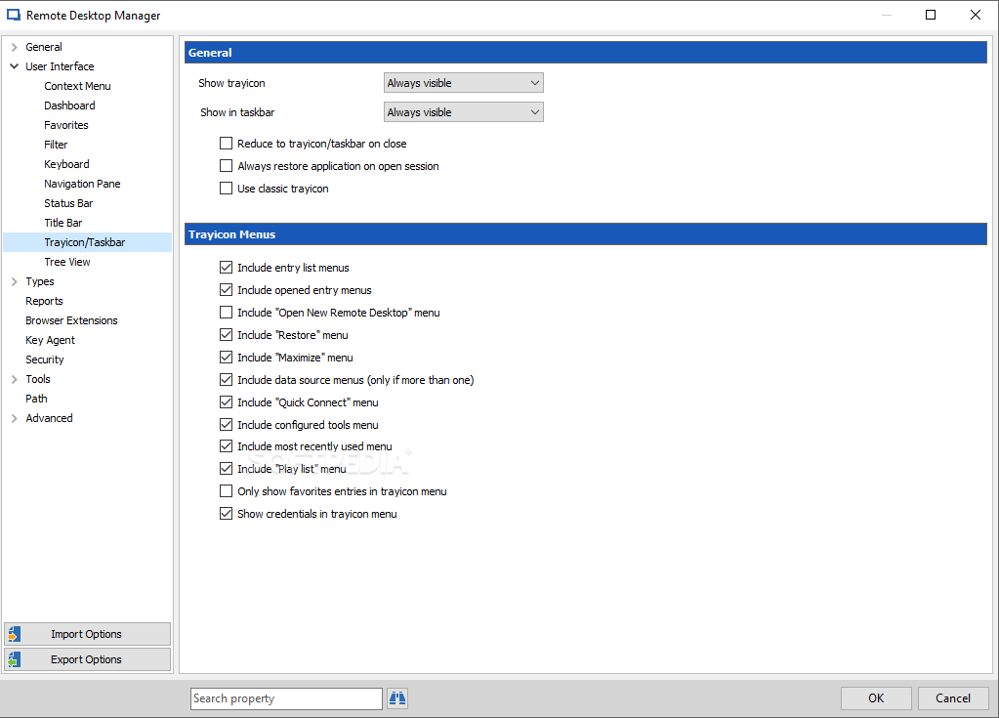
Task: Click the Cancel button
Action: [953, 698]
